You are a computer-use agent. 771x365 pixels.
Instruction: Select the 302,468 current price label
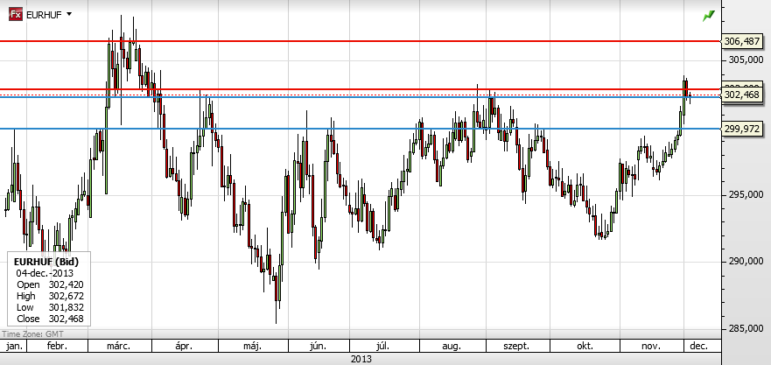tap(741, 95)
